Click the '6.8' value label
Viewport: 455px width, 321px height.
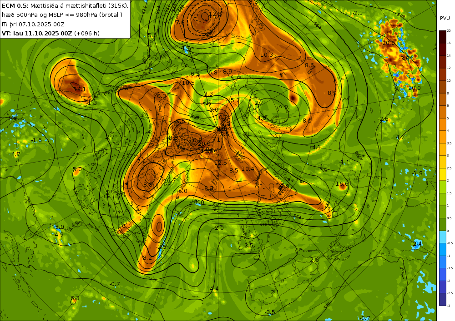(213, 72)
